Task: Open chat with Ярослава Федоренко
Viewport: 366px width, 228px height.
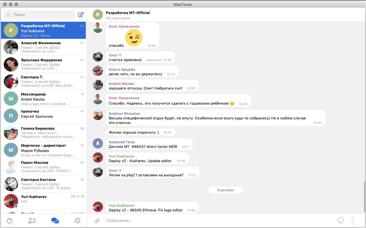Action: (43, 64)
